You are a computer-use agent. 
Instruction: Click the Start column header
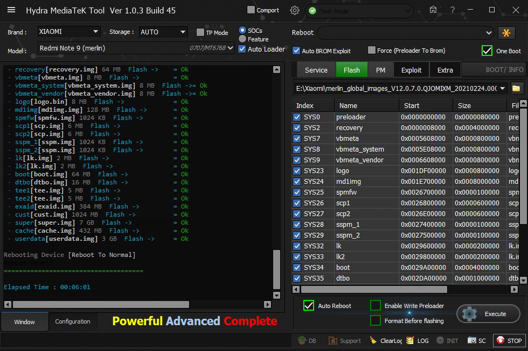426,105
